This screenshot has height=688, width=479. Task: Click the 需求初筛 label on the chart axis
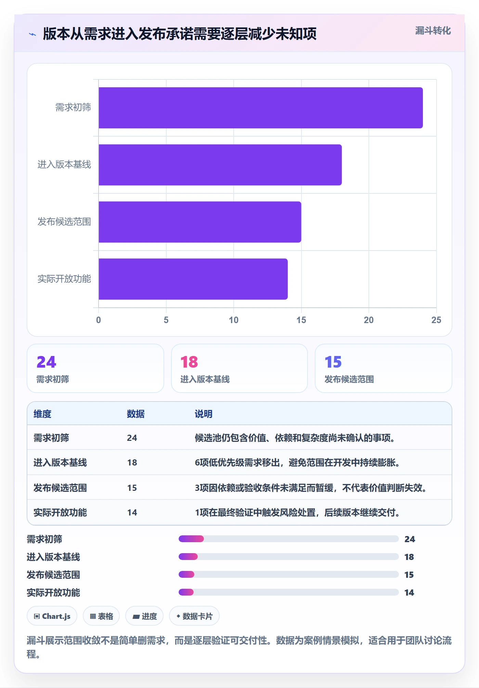point(73,107)
